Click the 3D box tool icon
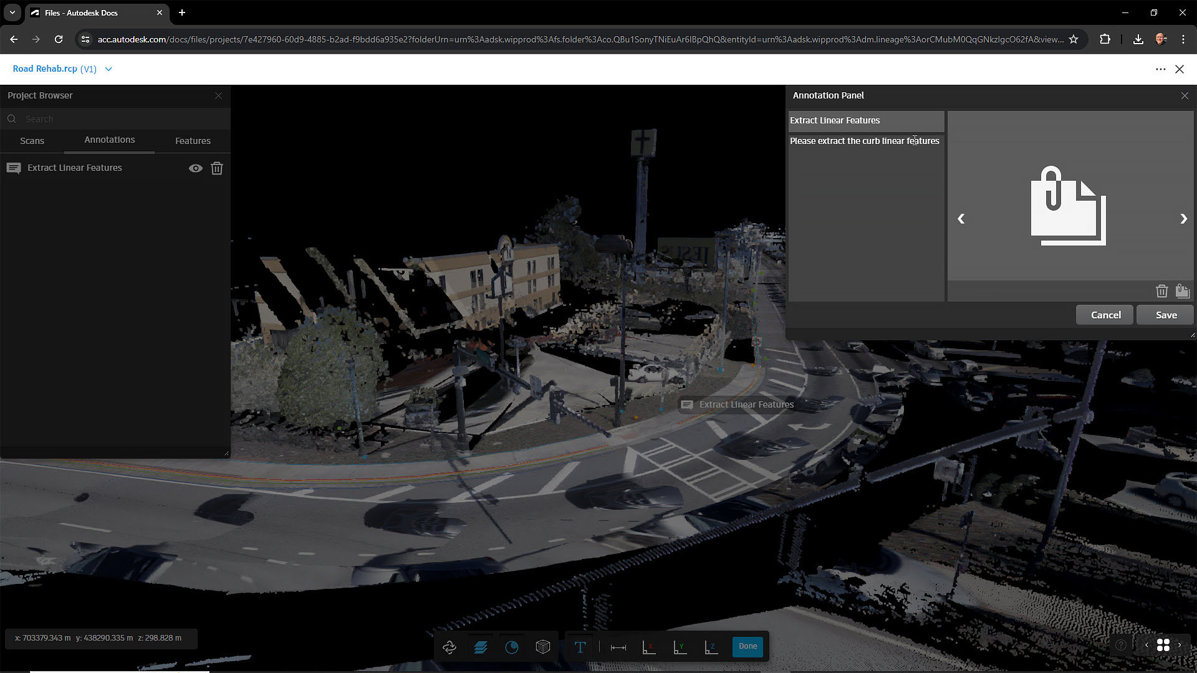Image resolution: width=1197 pixels, height=673 pixels. (x=543, y=647)
